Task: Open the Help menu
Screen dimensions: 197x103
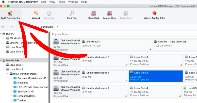Action: point(84,2)
